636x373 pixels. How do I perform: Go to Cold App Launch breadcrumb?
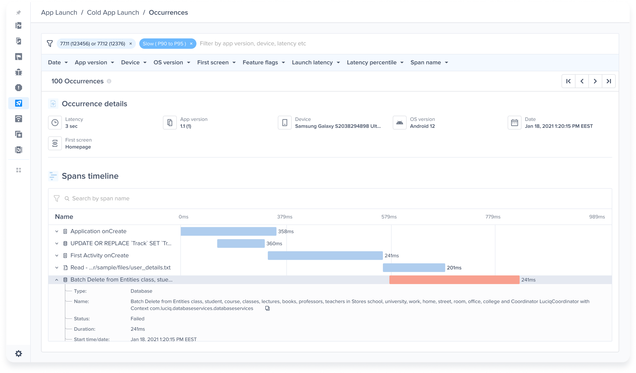tap(113, 13)
